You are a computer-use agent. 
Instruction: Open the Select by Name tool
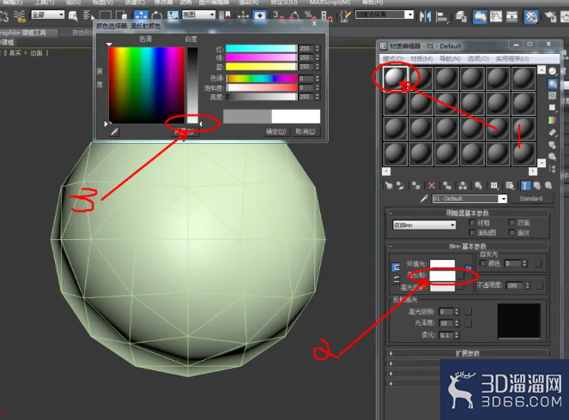pyautogui.click(x=88, y=15)
